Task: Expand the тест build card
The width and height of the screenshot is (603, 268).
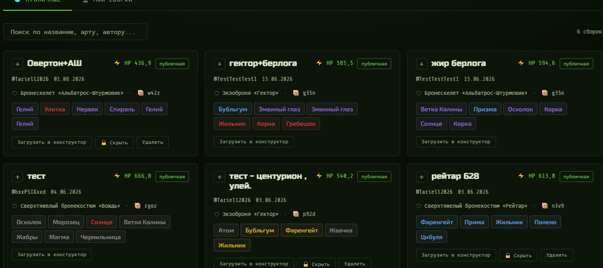Action: (18, 177)
